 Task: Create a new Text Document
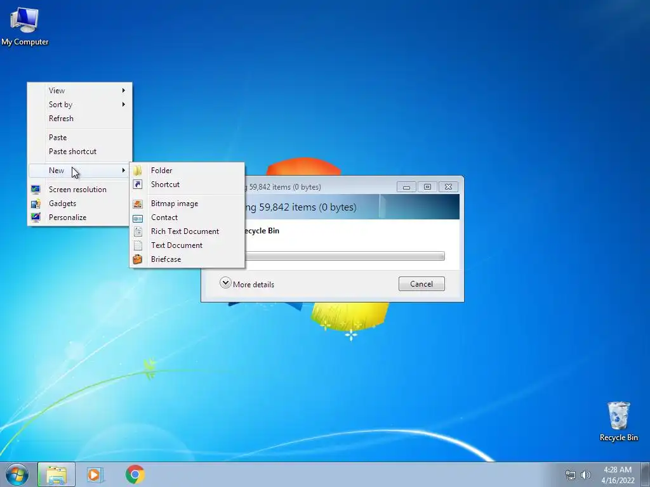click(x=187, y=245)
